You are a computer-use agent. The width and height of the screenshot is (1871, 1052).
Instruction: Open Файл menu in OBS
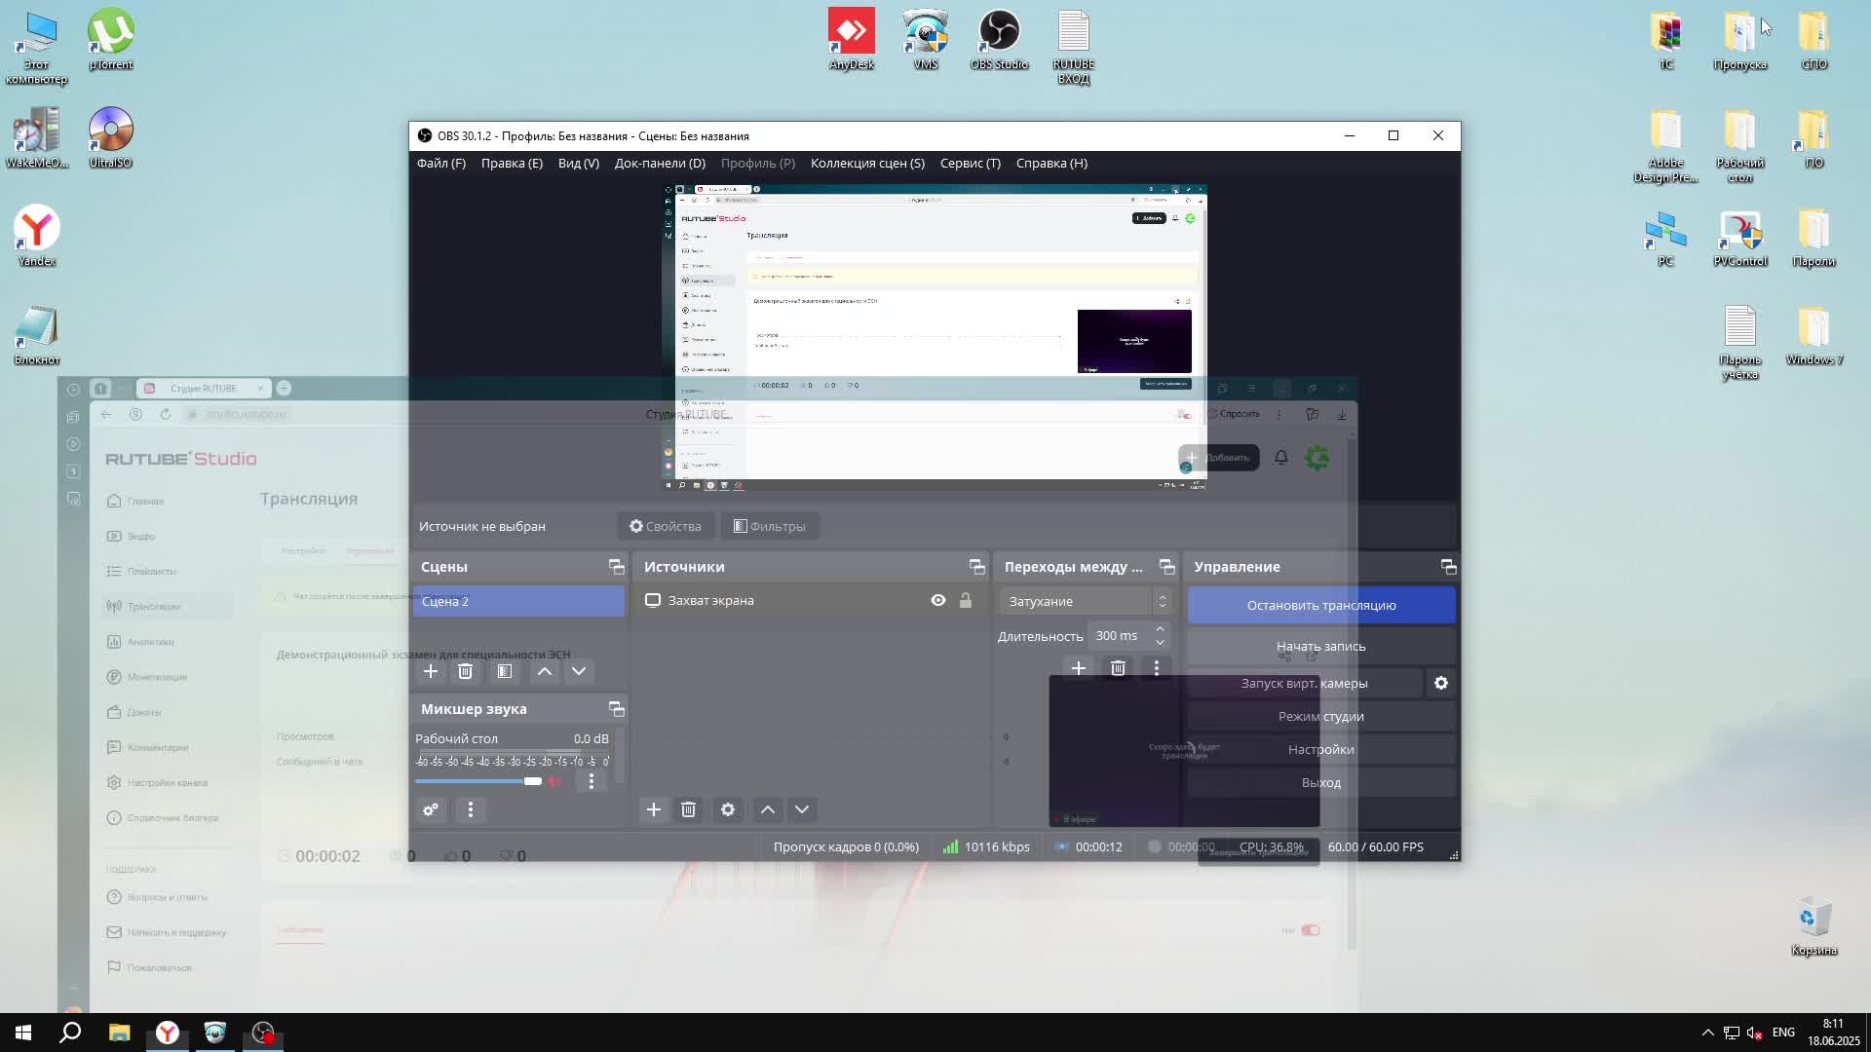(x=441, y=163)
